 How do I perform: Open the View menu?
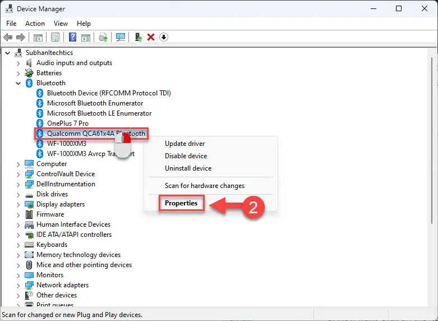tap(61, 24)
